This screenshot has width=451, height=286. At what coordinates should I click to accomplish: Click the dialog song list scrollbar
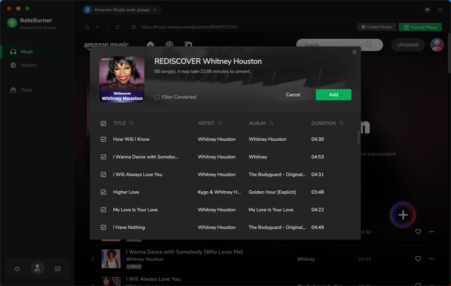359,137
